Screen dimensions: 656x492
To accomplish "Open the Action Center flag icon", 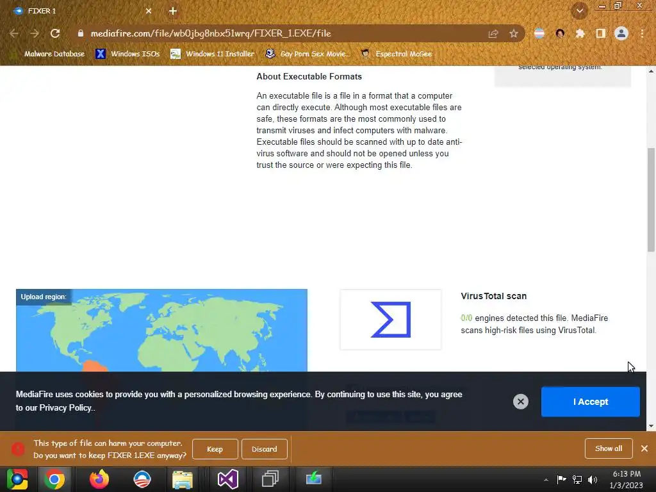I will (x=561, y=479).
